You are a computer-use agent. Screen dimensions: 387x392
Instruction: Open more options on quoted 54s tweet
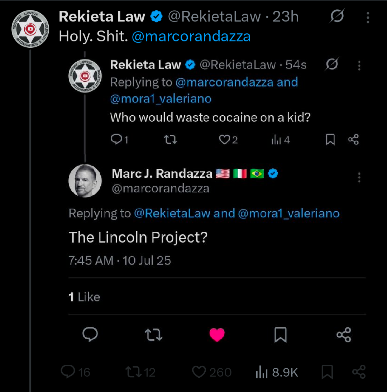359,66
